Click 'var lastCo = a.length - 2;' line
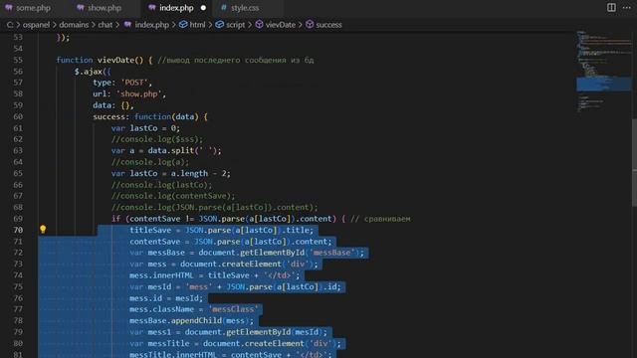The image size is (637, 358). tap(170, 173)
